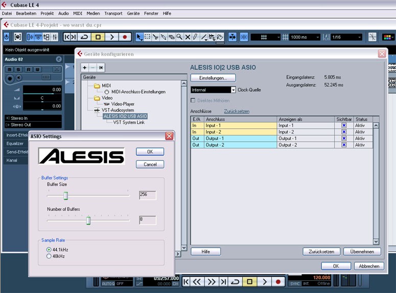This screenshot has height=293, width=396.
Task: Open the Bearbeiten menu
Action: coord(26,13)
